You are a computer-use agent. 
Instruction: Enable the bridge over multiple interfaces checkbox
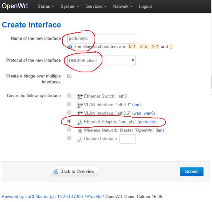click(x=69, y=76)
